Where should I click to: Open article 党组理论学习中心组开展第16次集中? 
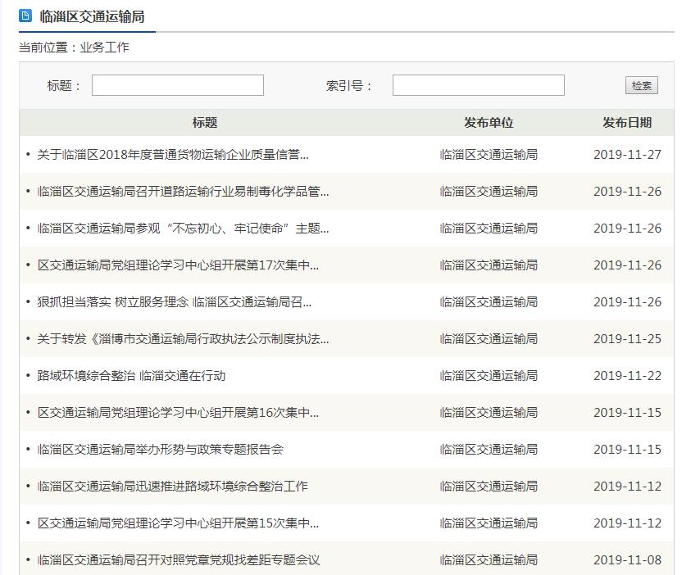click(x=178, y=413)
